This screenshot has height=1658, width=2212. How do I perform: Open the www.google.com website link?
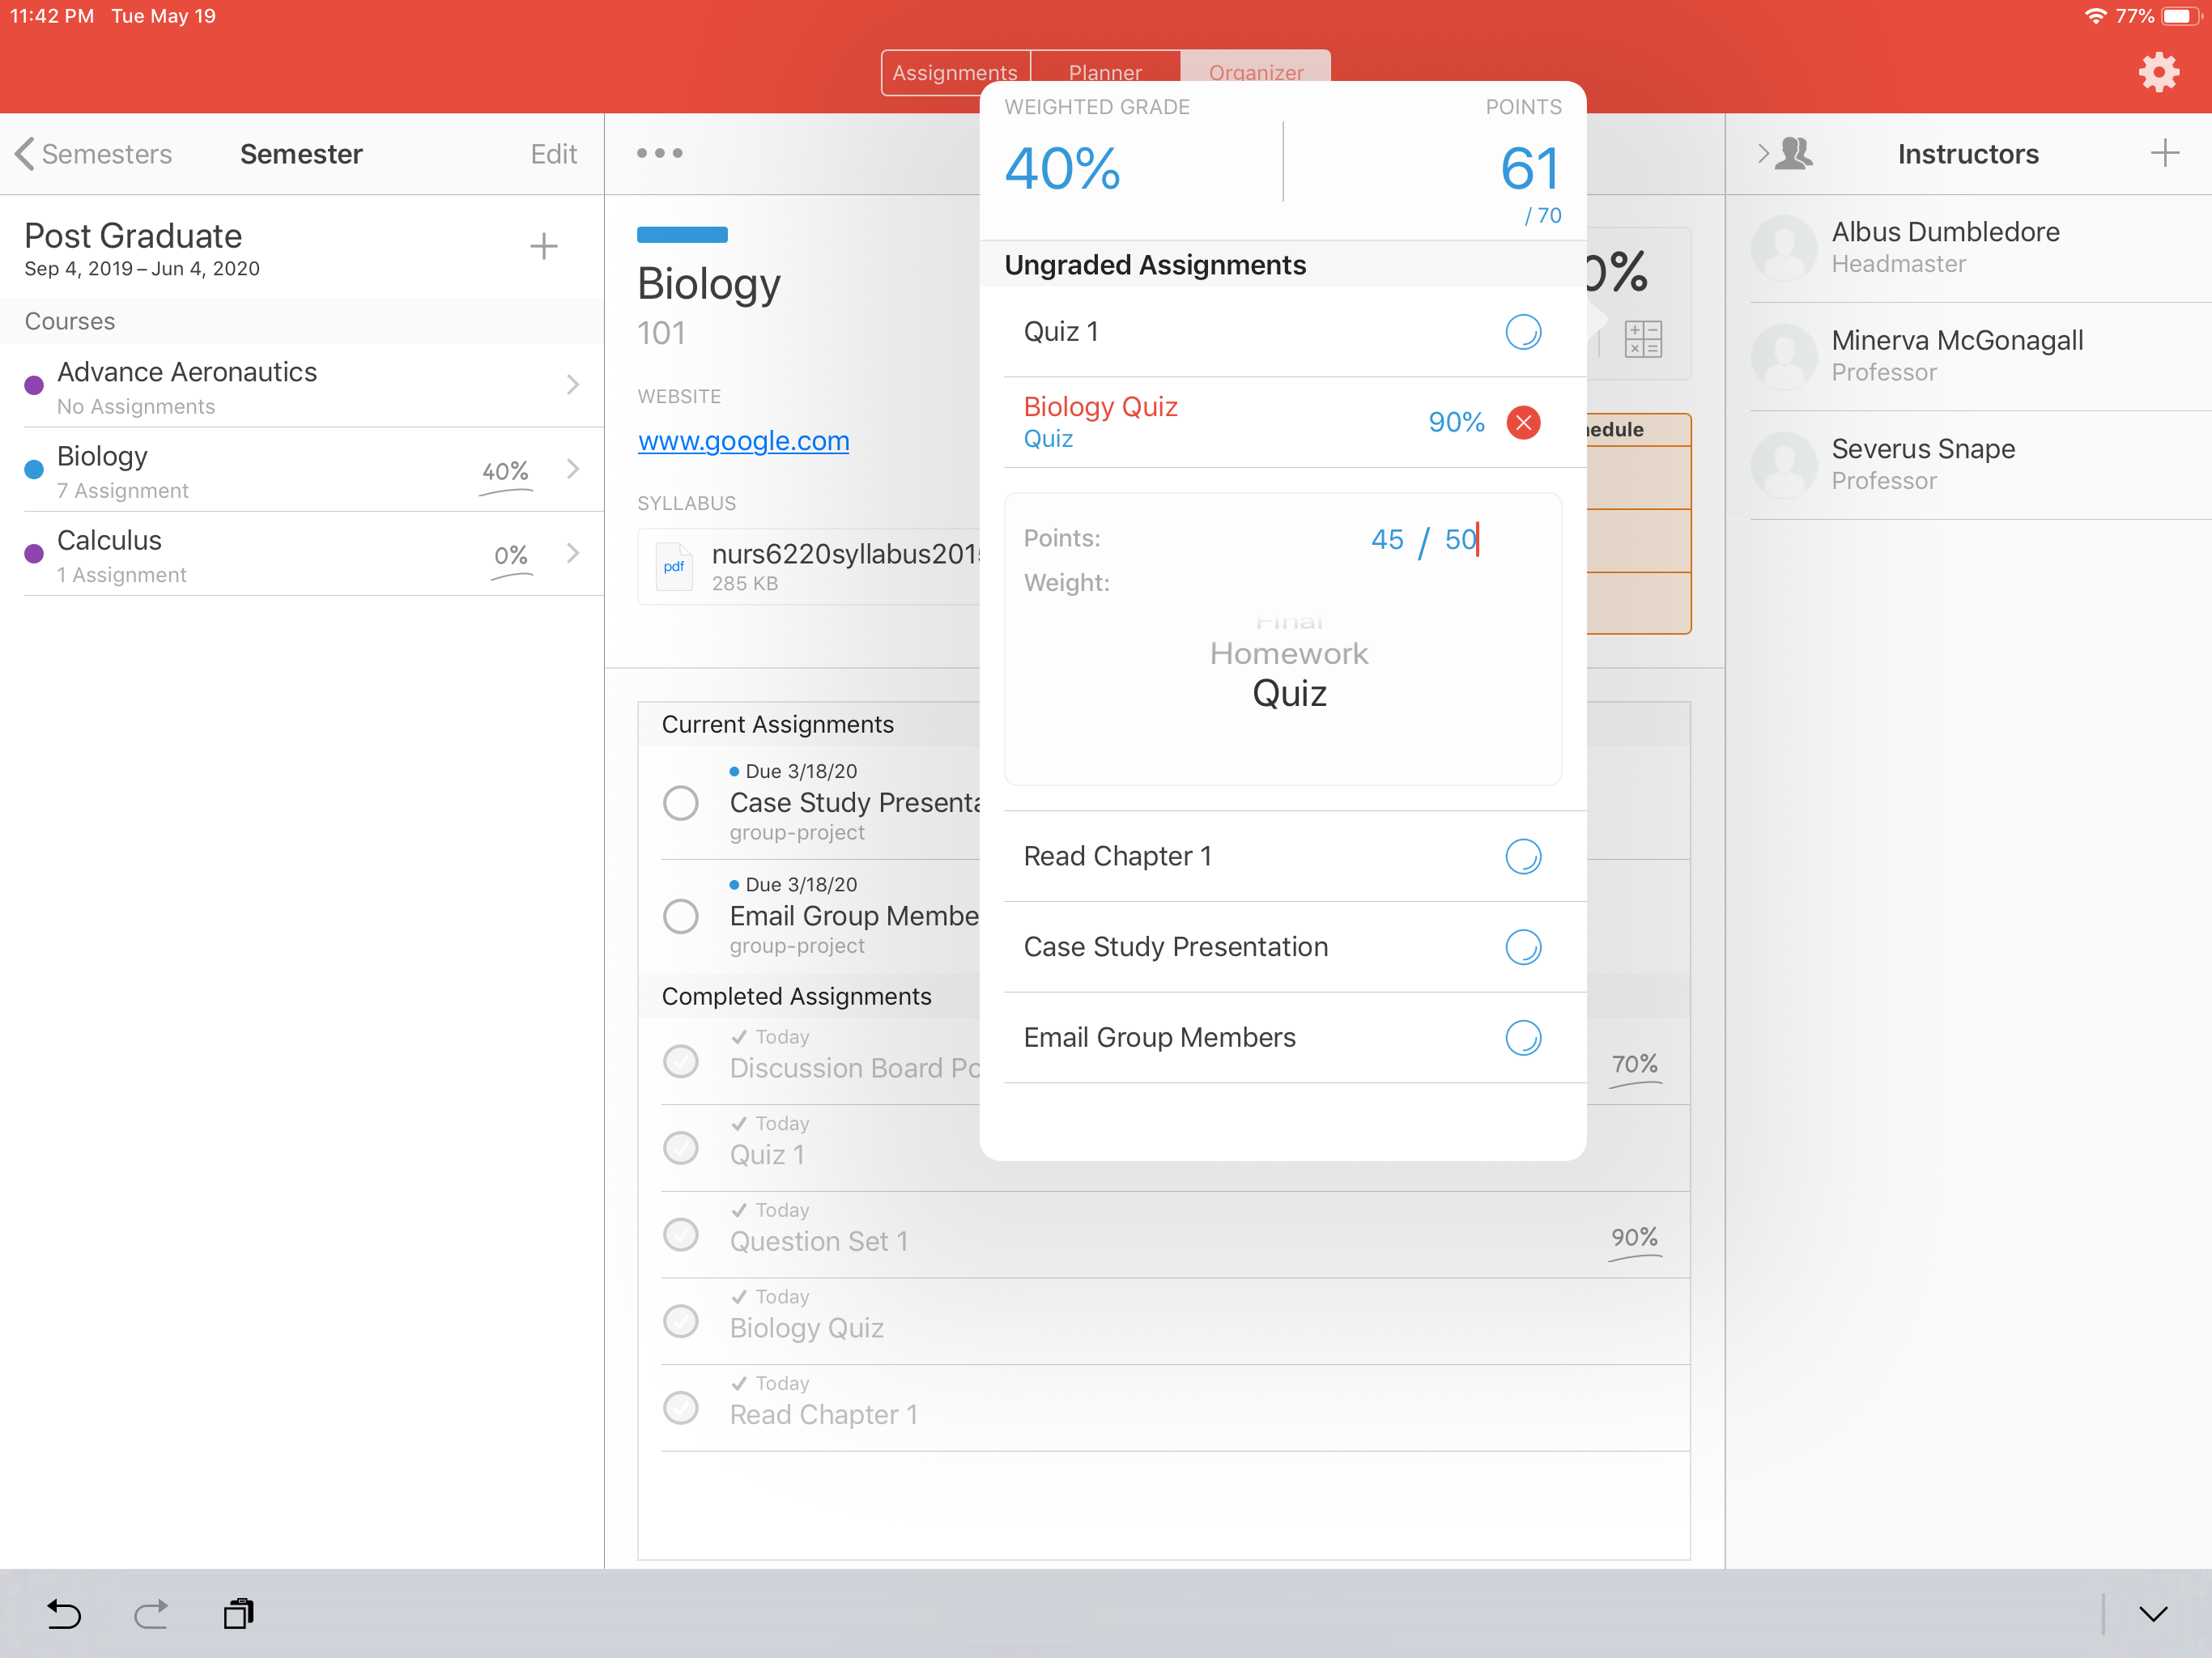pos(743,441)
